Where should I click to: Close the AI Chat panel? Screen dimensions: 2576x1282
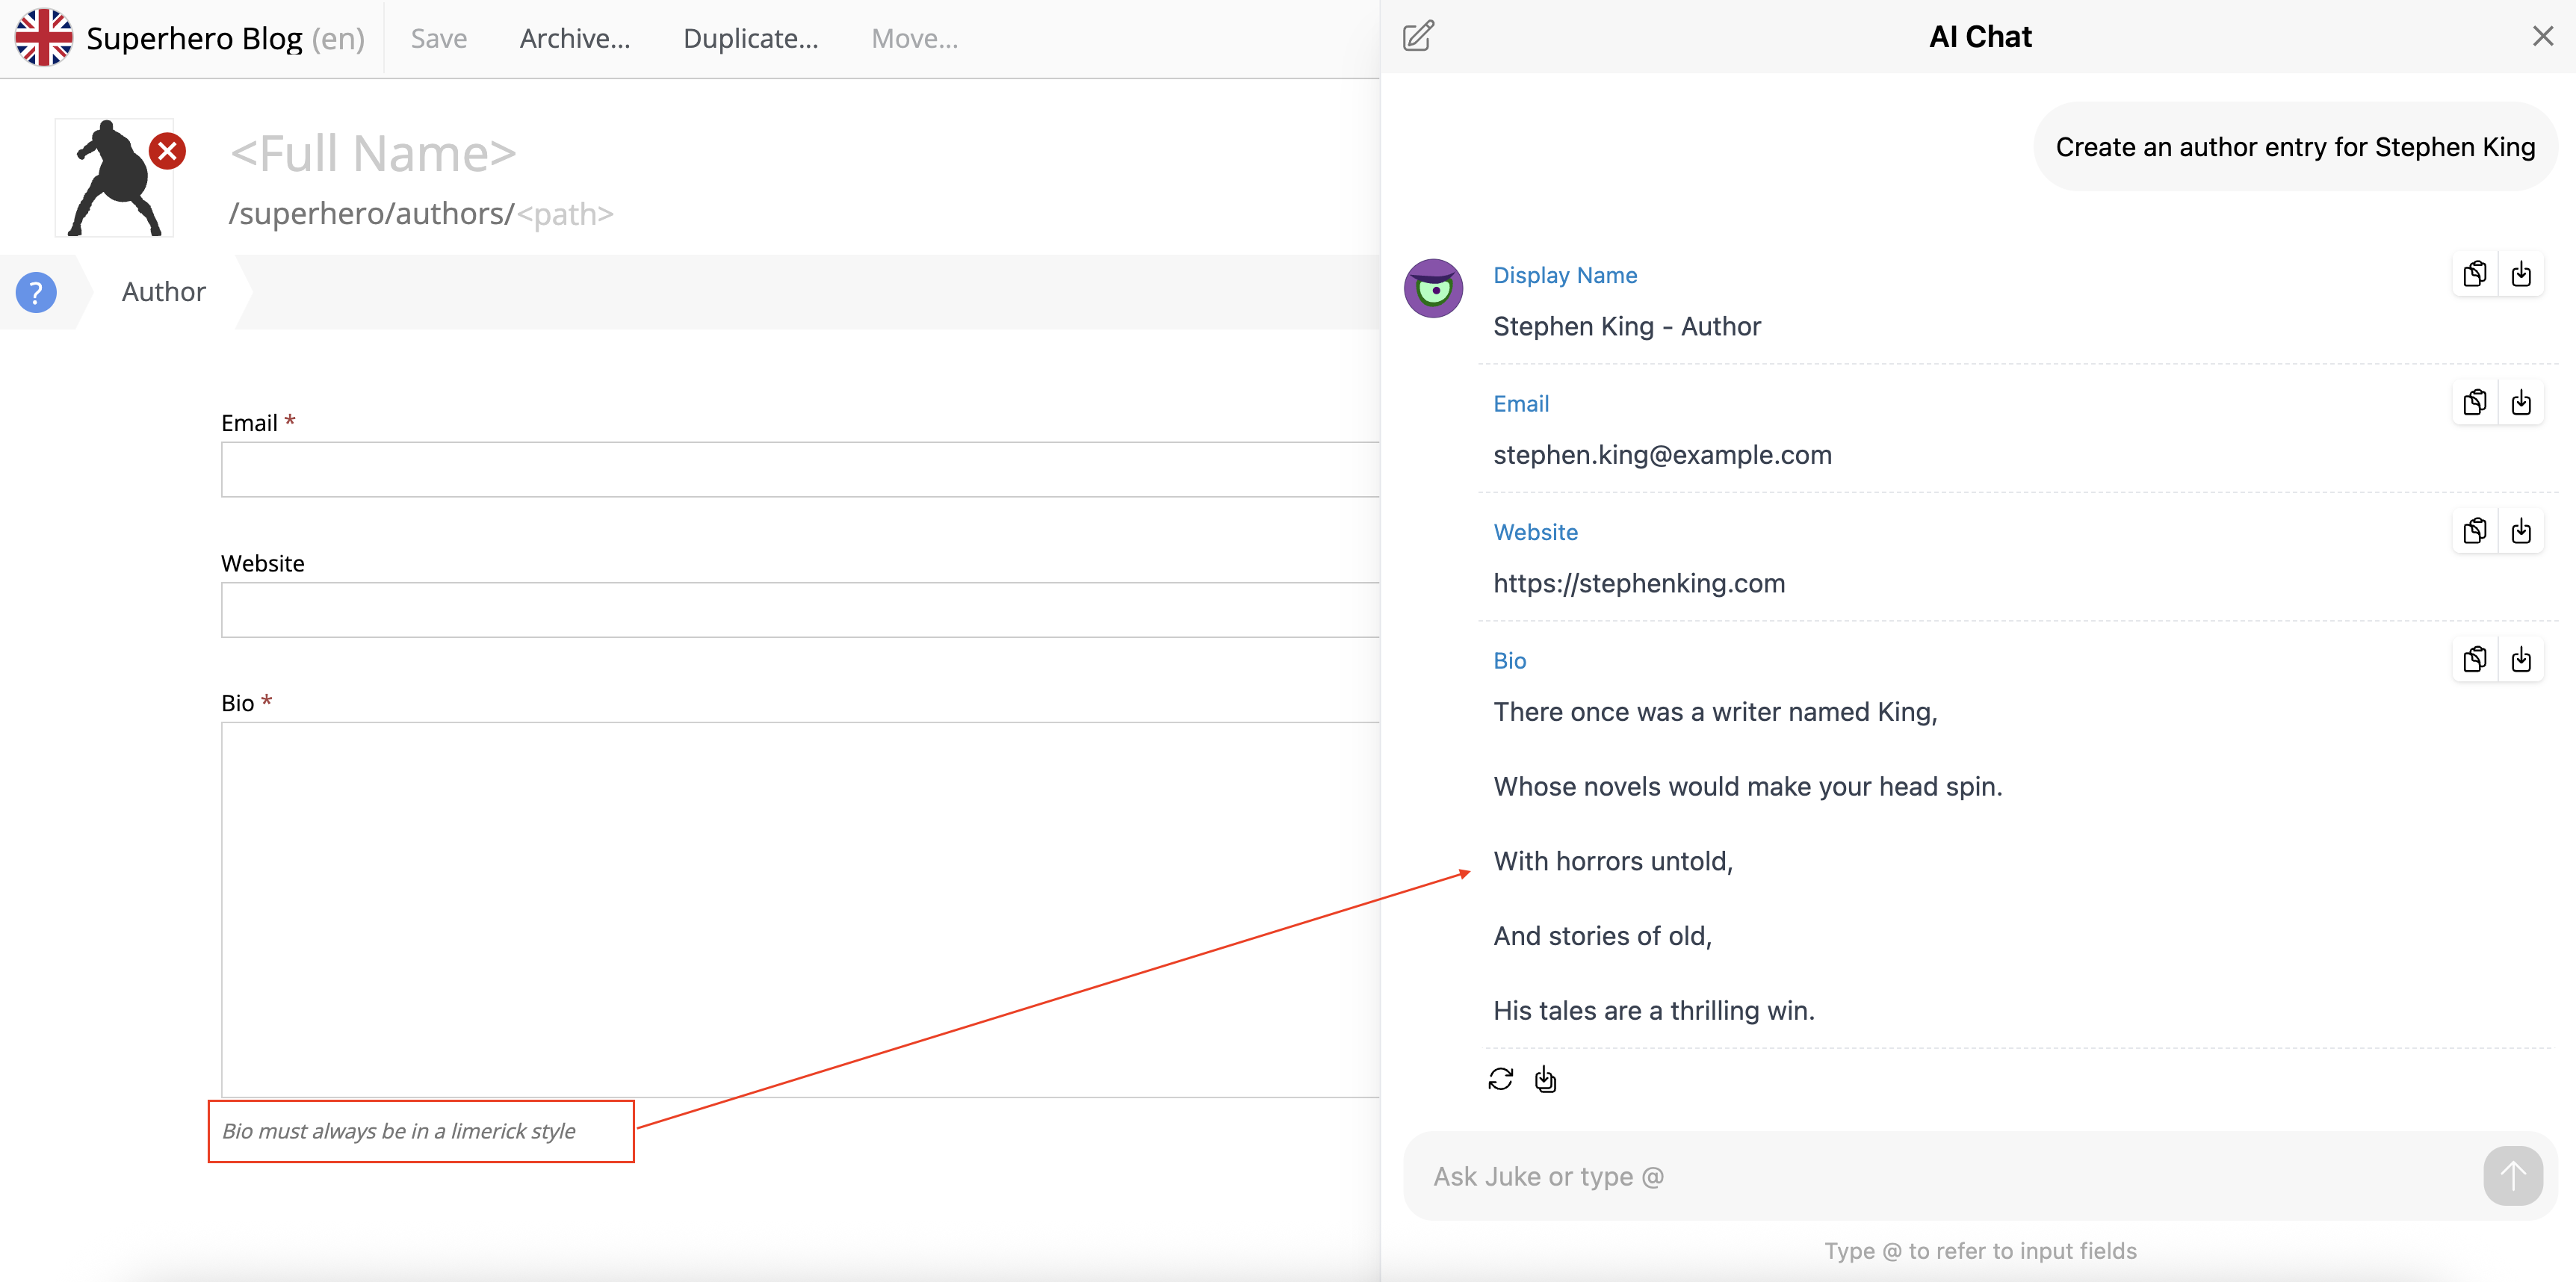(2543, 36)
